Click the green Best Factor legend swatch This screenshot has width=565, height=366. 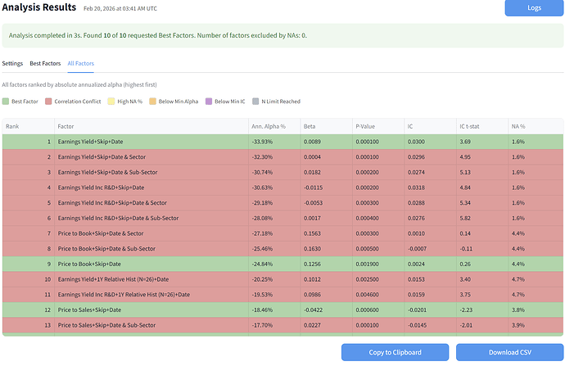6,102
